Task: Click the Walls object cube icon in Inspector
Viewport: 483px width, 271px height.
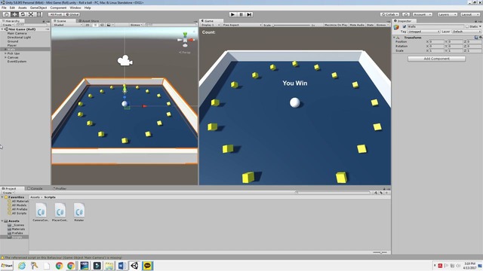Action: [396, 27]
